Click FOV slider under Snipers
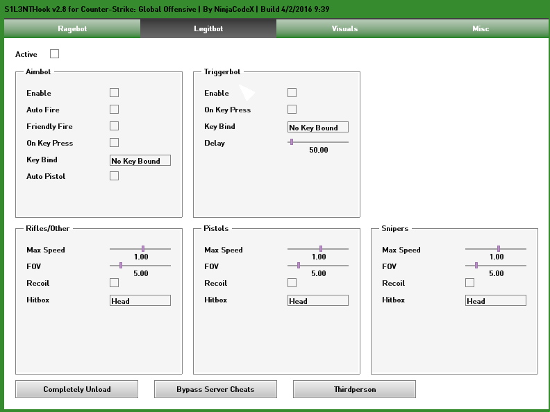 click(x=496, y=266)
